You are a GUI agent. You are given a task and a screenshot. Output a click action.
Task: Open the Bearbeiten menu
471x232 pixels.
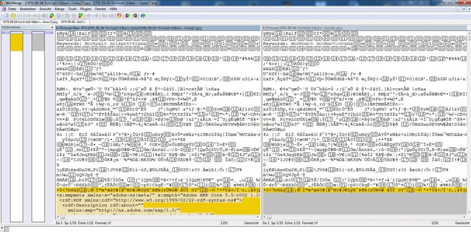point(28,9)
